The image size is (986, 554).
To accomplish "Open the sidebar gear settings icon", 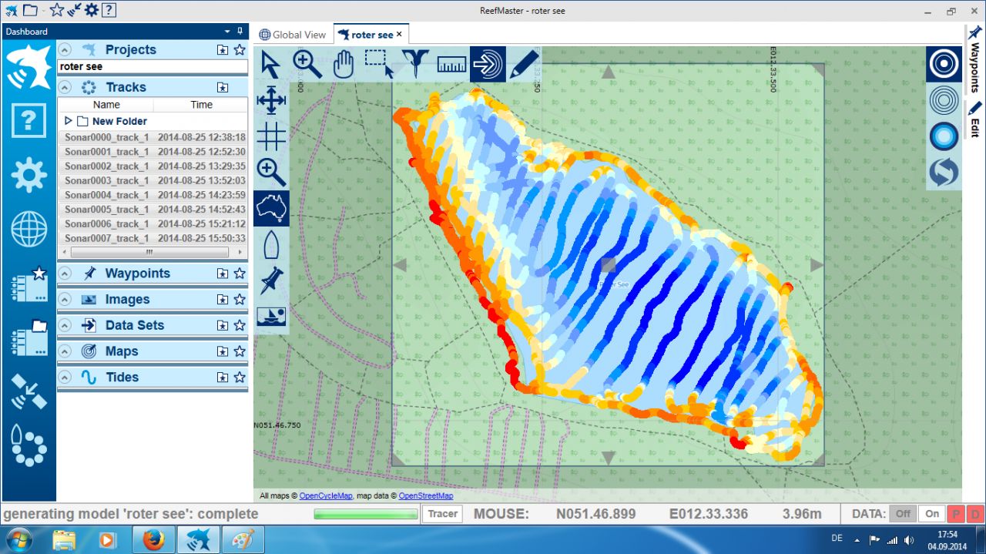I will pyautogui.click(x=29, y=175).
